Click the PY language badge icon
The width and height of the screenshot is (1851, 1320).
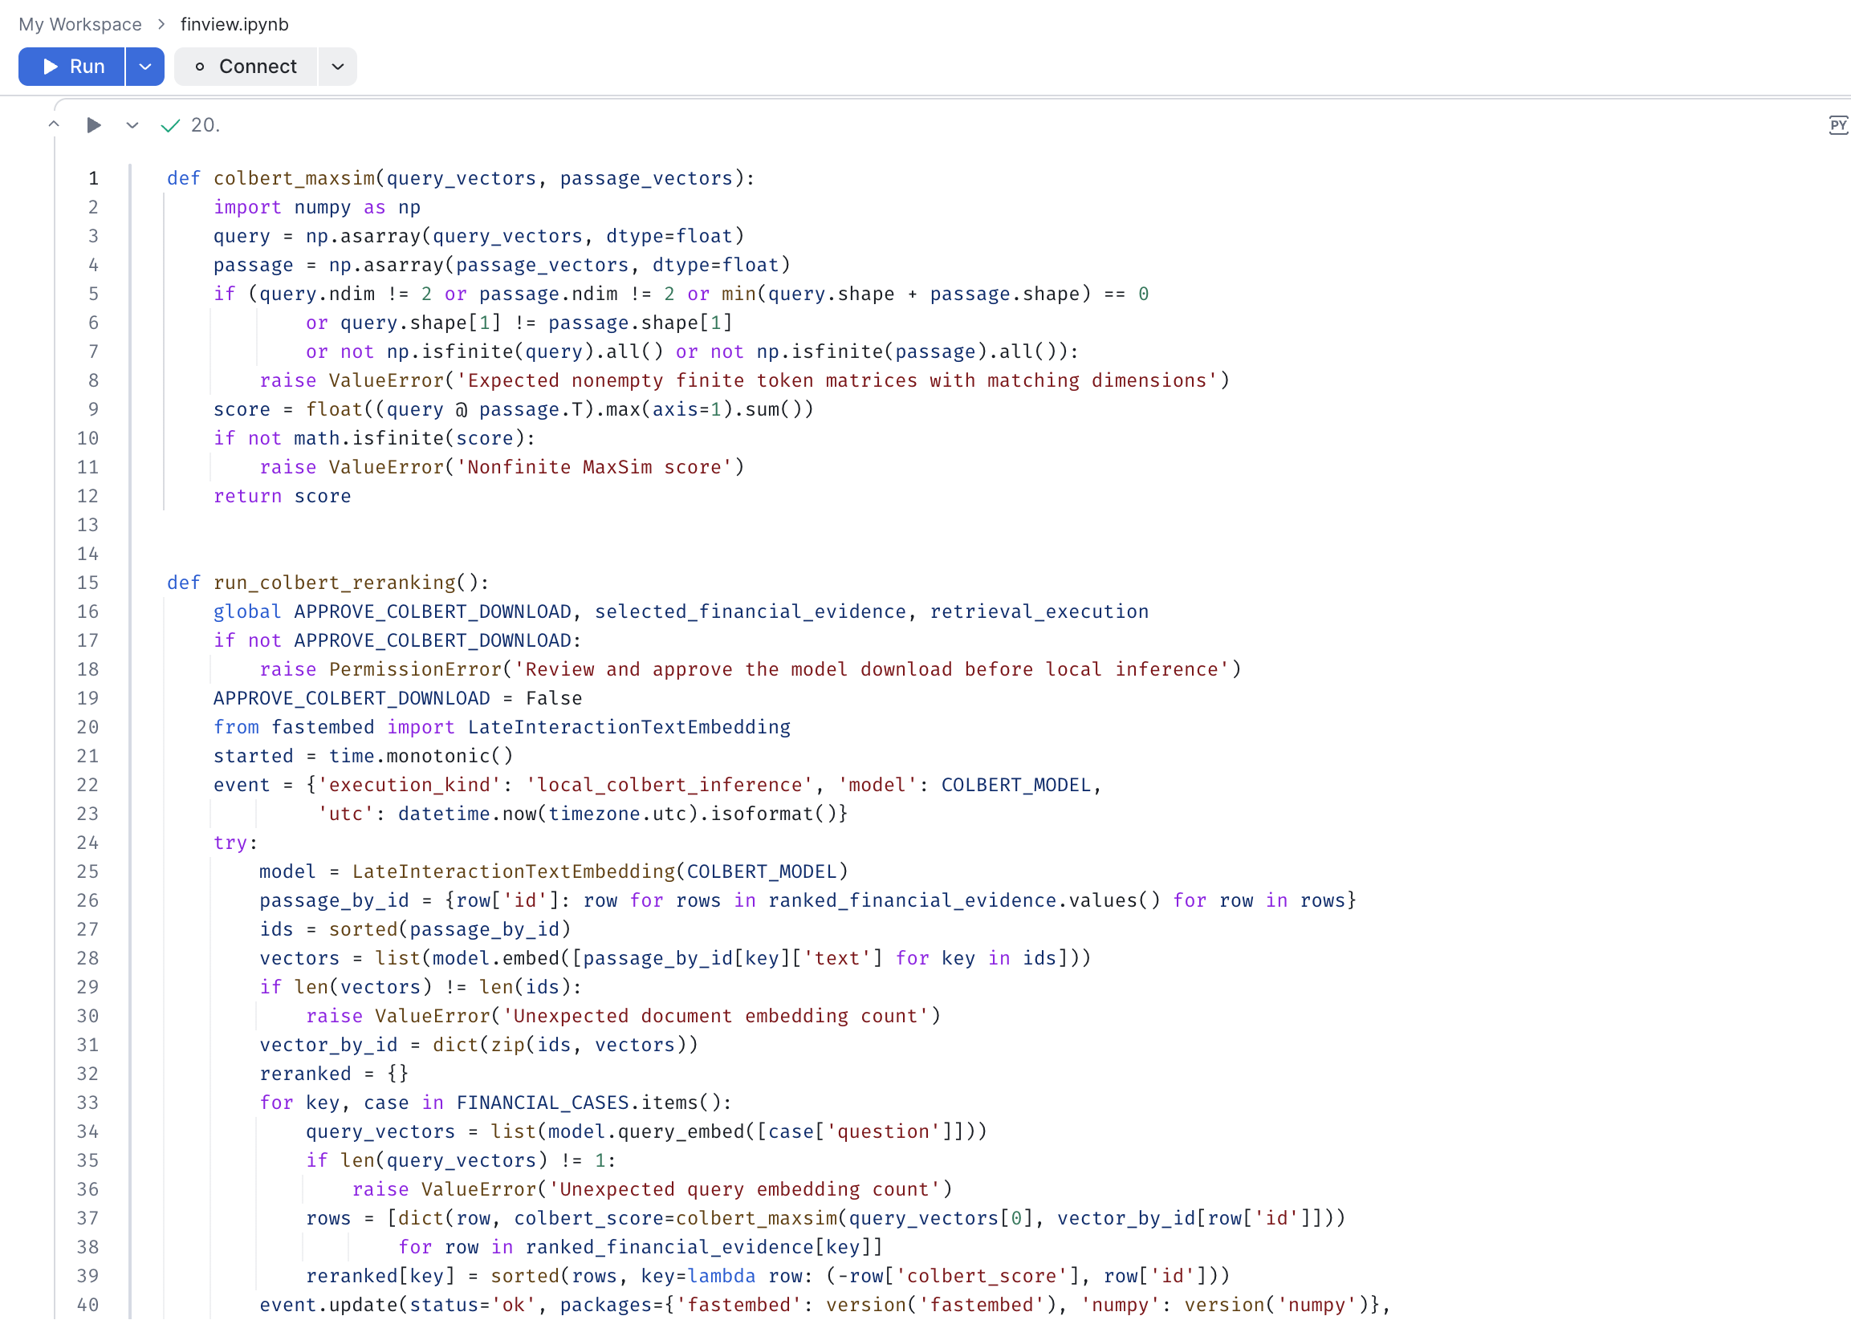(x=1837, y=125)
